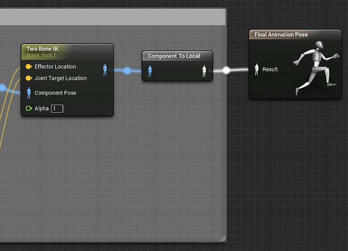Image resolution: width=348 pixels, height=251 pixels.
Task: Click the Alpha value field showing 1
Action: pos(57,109)
